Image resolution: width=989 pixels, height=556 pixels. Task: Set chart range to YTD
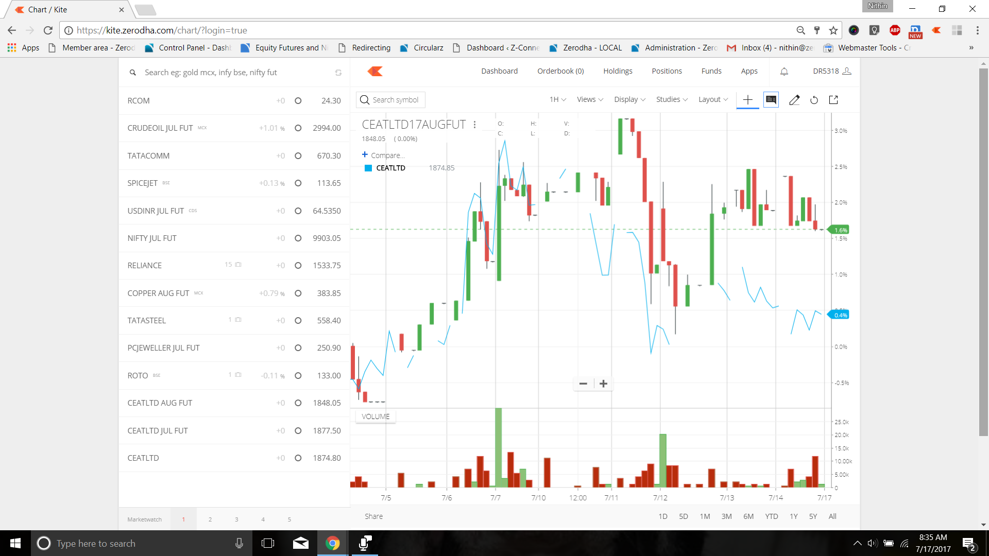pyautogui.click(x=772, y=516)
